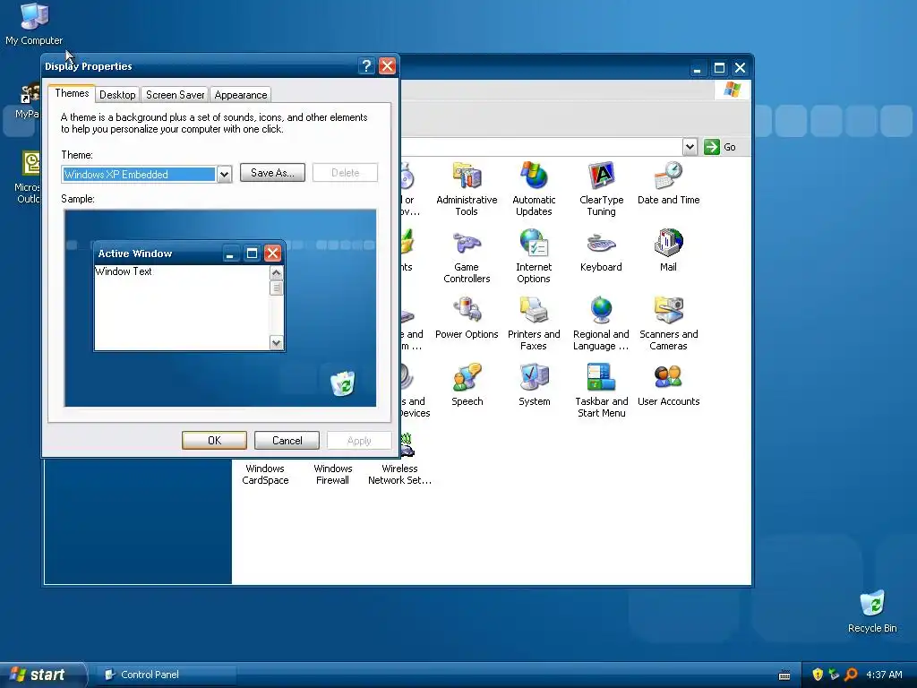Click the sample Active Window scrollbar down arrow
The image size is (917, 688).
[x=277, y=343]
